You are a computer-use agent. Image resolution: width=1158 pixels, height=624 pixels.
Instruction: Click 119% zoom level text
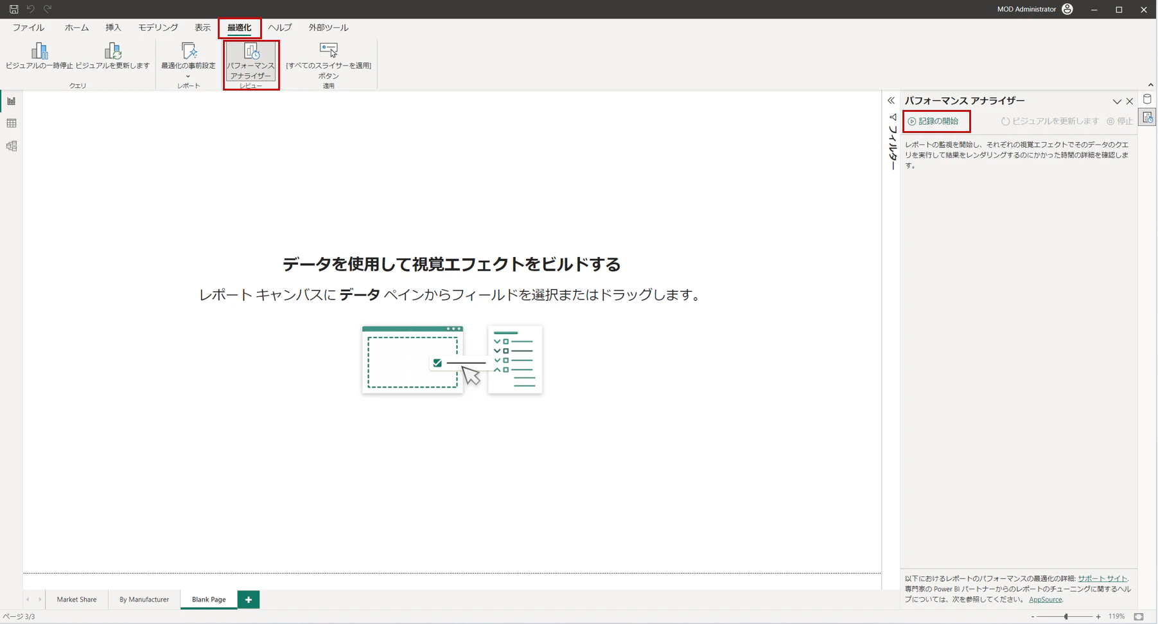(1116, 617)
